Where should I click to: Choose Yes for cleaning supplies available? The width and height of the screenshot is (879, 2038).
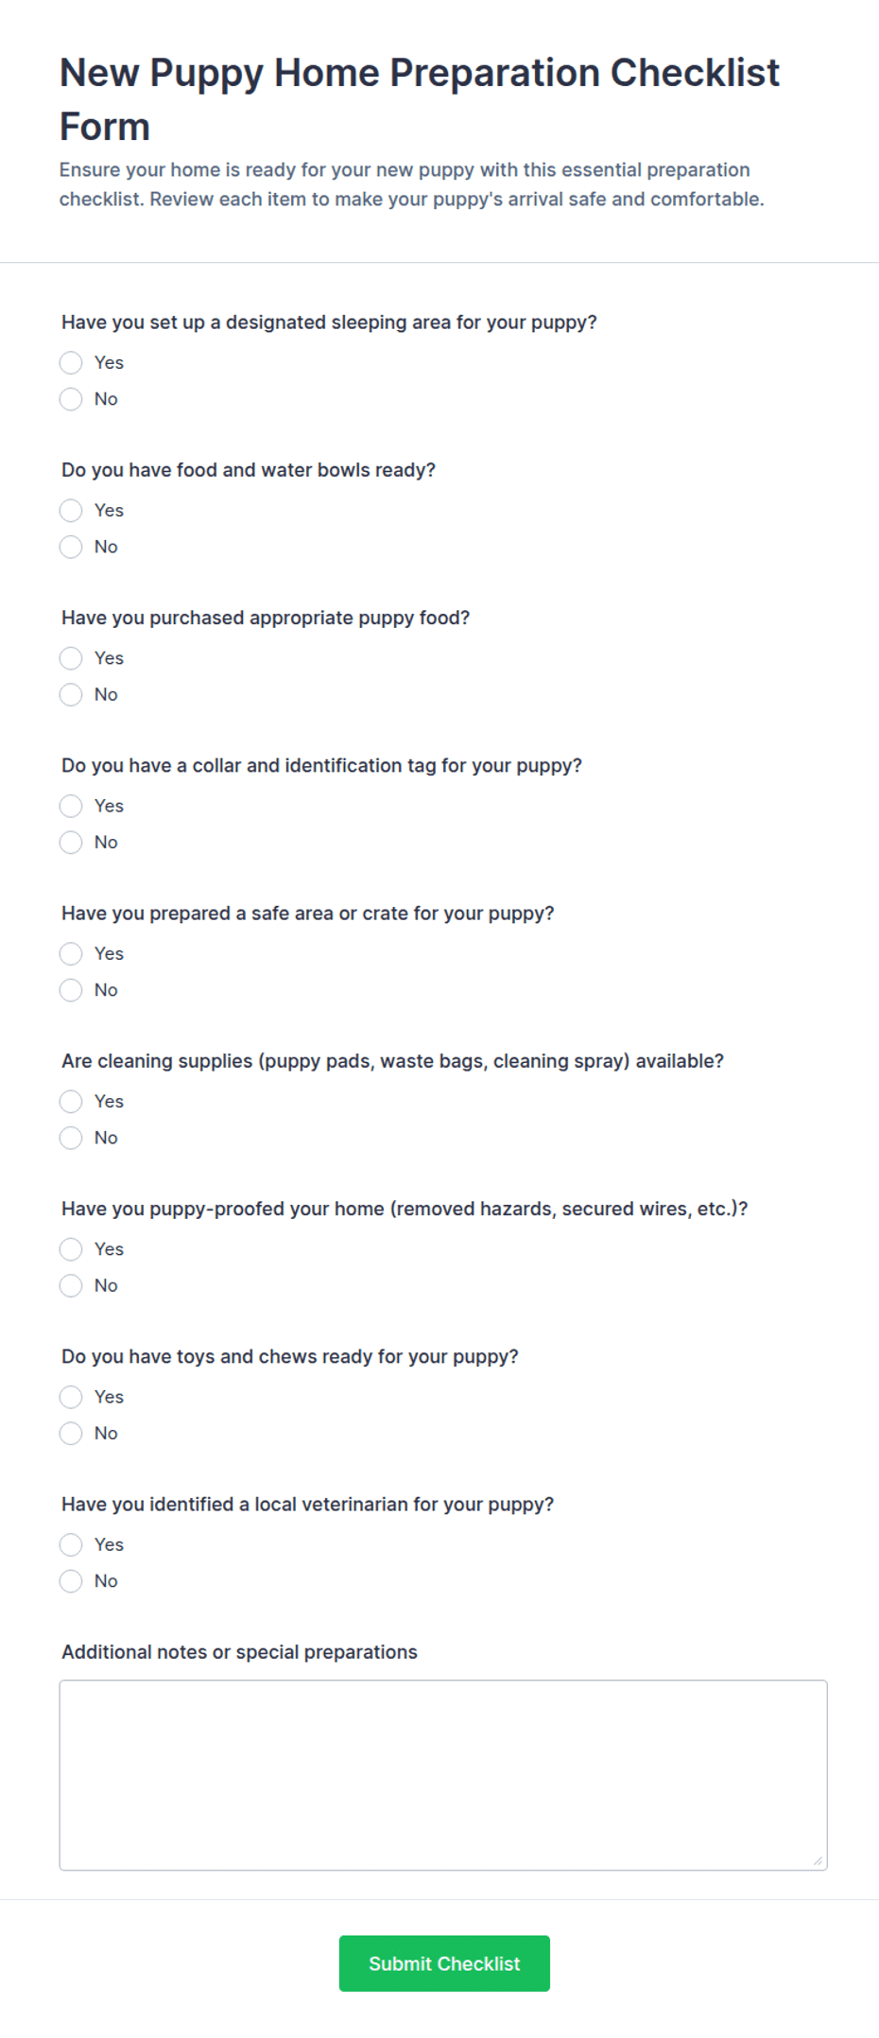[x=71, y=1102]
